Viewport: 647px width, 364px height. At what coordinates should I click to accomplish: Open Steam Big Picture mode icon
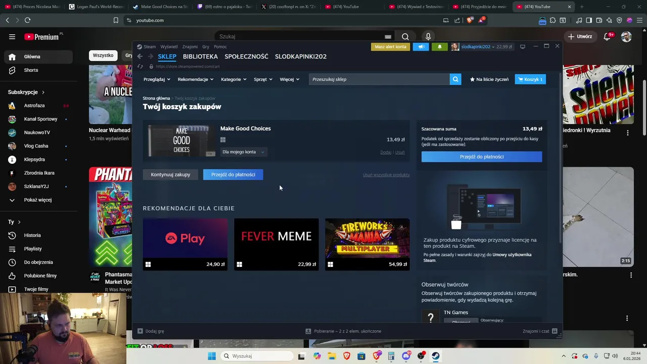click(523, 47)
